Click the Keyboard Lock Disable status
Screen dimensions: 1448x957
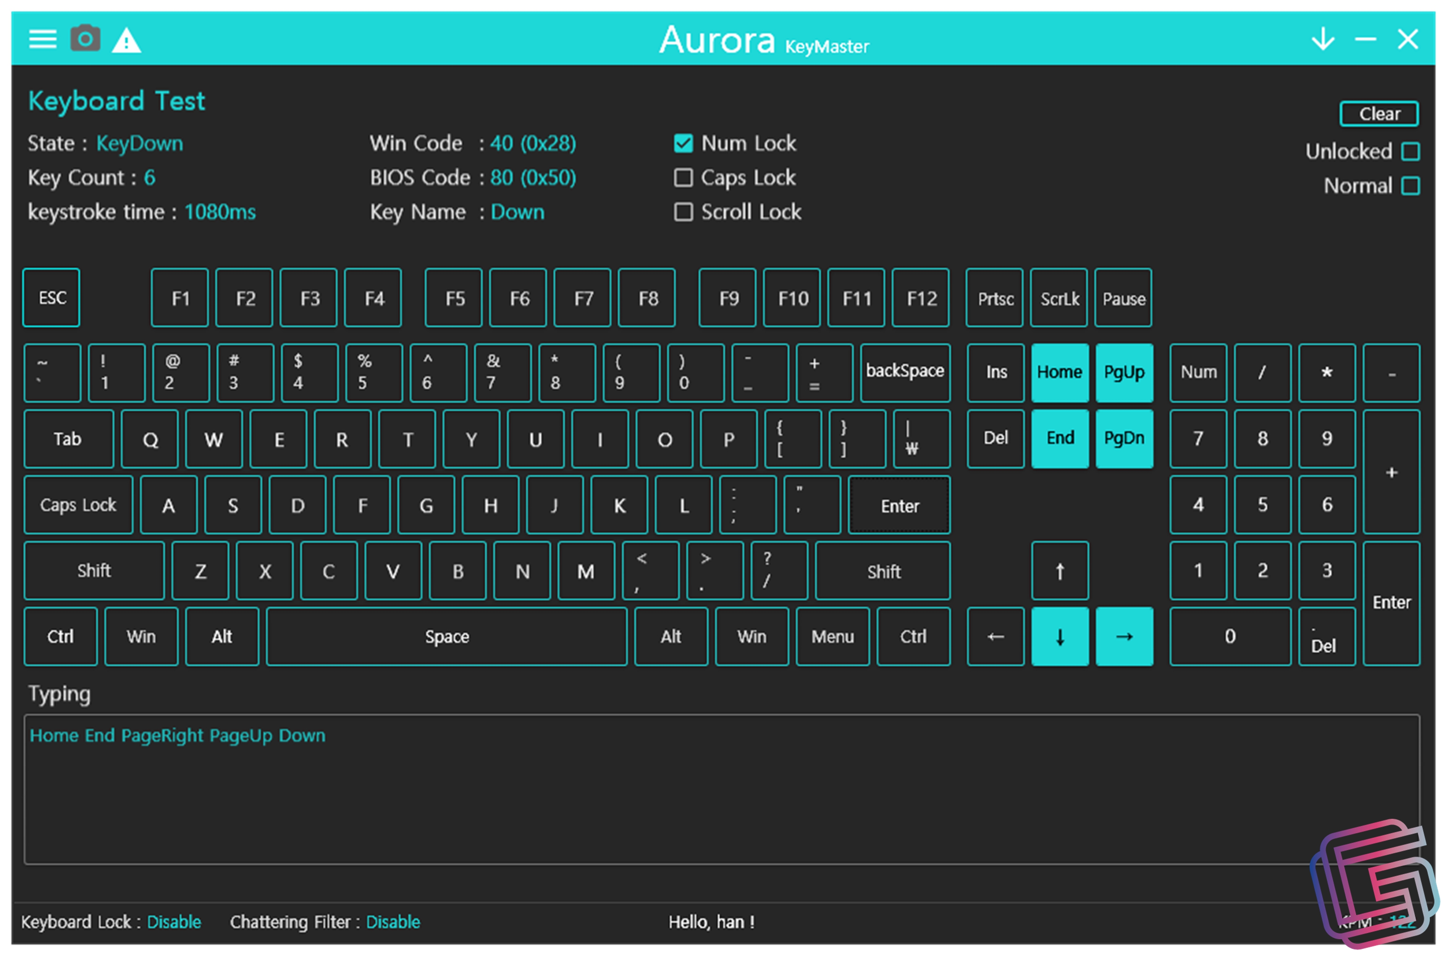(x=174, y=922)
